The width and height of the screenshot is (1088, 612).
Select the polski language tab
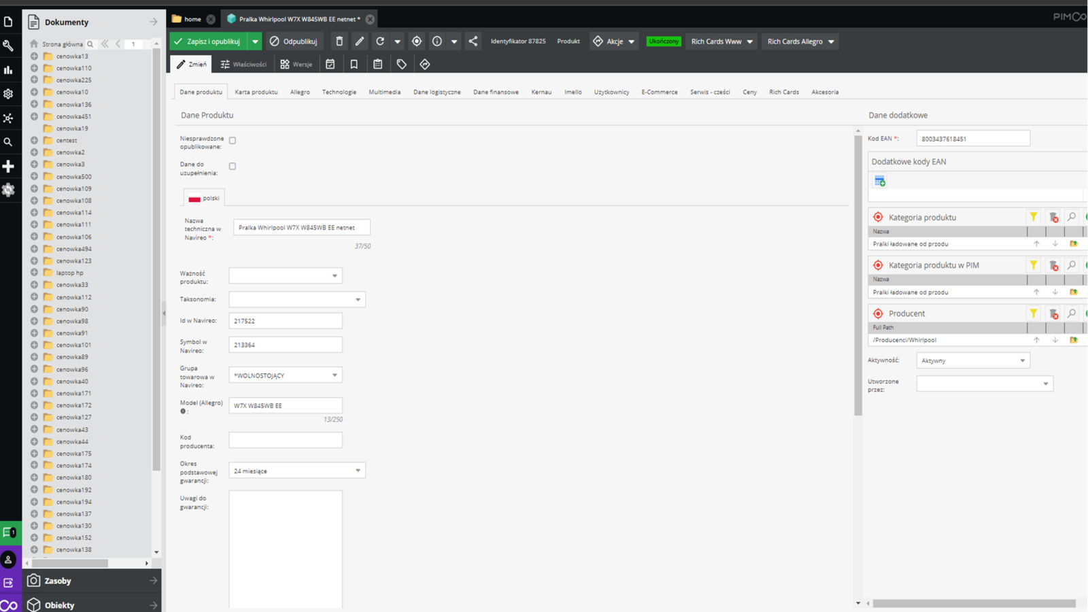pos(204,198)
